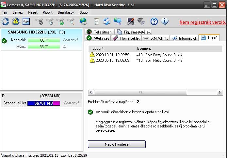
Task: Switch to the Hőmérséklet tab
Action: [x=126, y=38]
